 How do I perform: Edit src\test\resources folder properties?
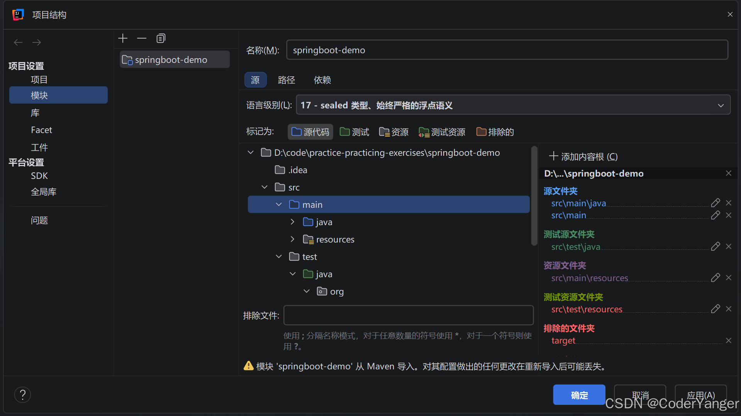(715, 309)
